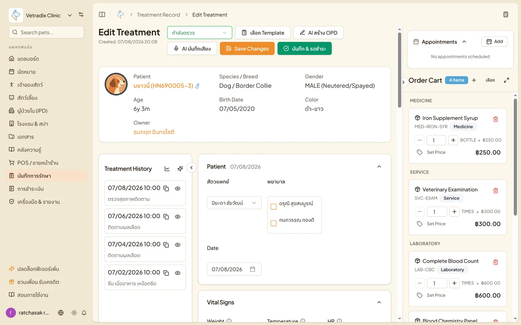Image resolution: width=521 pixels, height=325 pixels.
Task: View the 07/08/2026 10:00 record eye icon
Action: 178,188
